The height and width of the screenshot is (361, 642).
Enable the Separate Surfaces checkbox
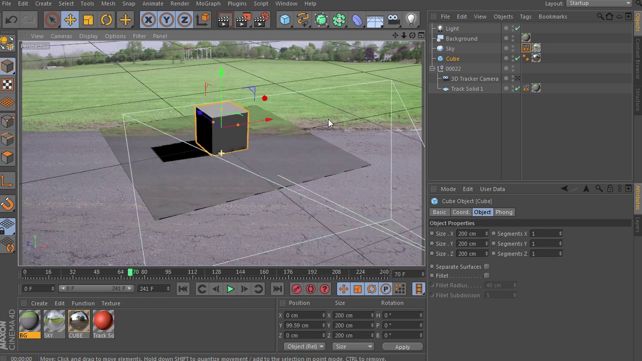click(487, 267)
